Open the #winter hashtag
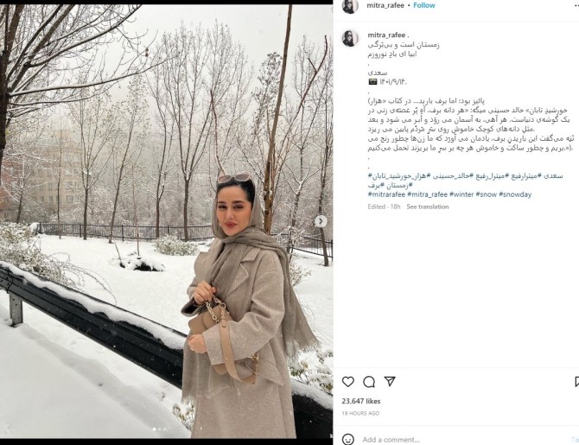The height and width of the screenshot is (445, 579). 461,194
